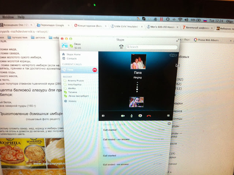Open Contacts in Skype sidebar
This screenshot has height=175, width=234.
click(x=72, y=59)
